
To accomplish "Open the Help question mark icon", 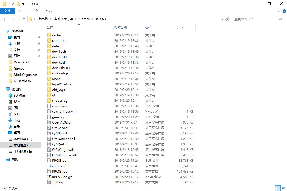I will [284, 11].
